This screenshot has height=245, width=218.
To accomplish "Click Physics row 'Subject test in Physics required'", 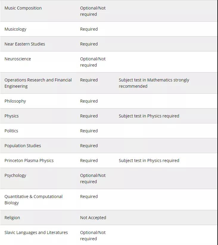I will click(149, 116).
